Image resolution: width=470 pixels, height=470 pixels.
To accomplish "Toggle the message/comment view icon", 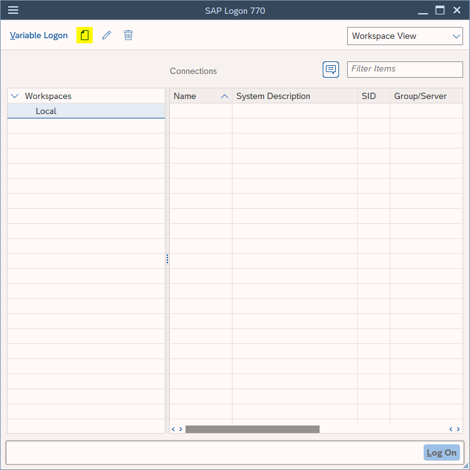I will (x=331, y=70).
